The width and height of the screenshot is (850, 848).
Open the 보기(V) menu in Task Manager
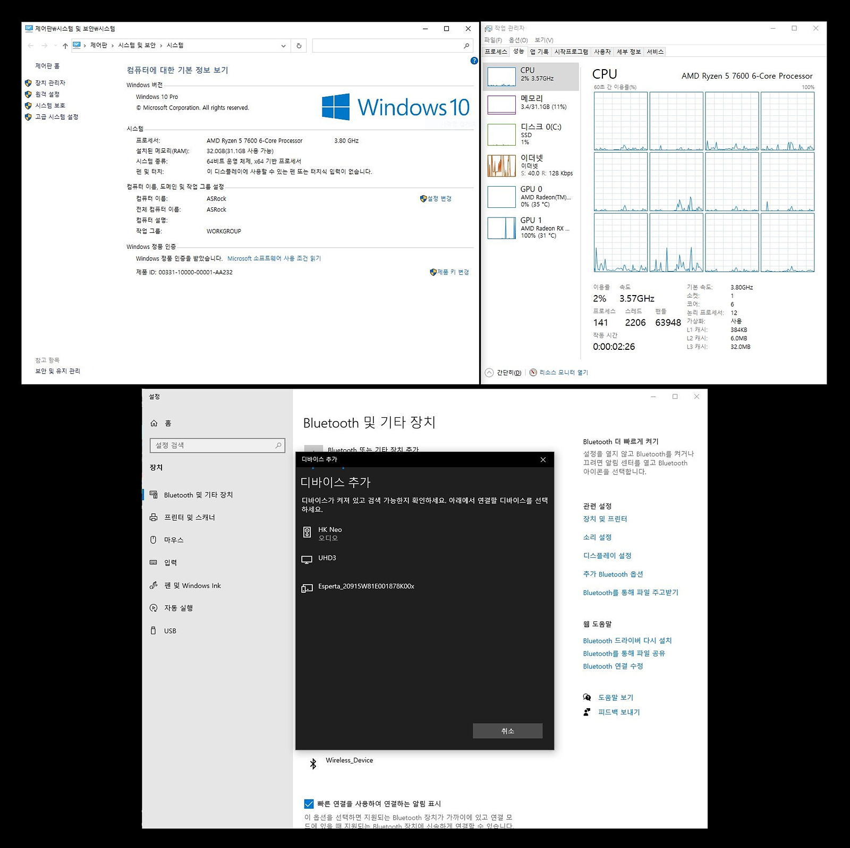pyautogui.click(x=543, y=40)
